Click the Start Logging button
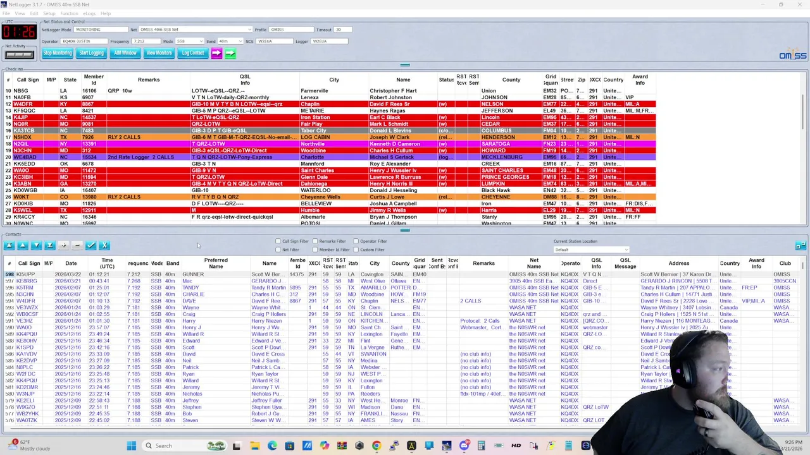 pos(91,53)
